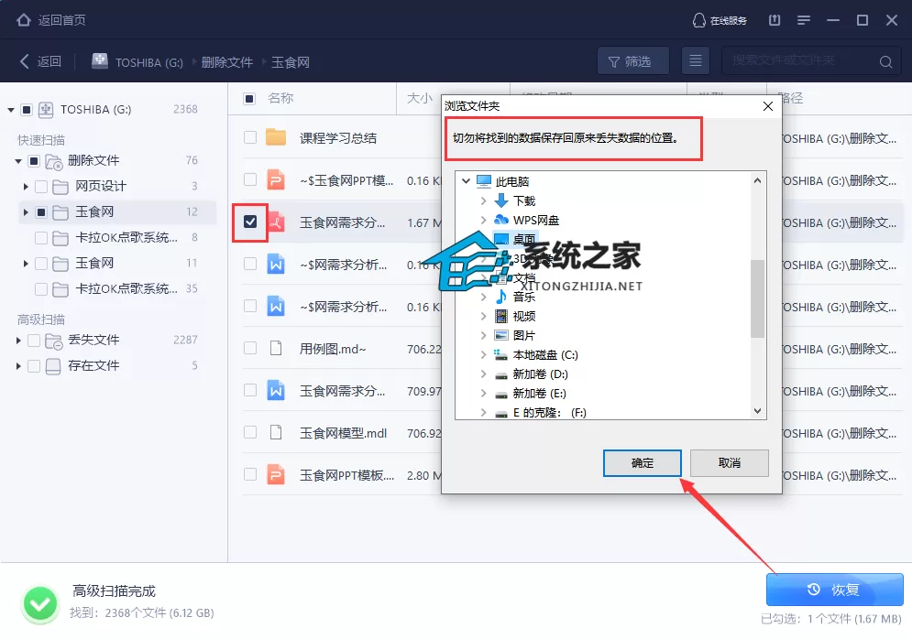Tick the 丢失文件 checkbox in sidebar
This screenshot has width=912, height=639.
point(34,340)
